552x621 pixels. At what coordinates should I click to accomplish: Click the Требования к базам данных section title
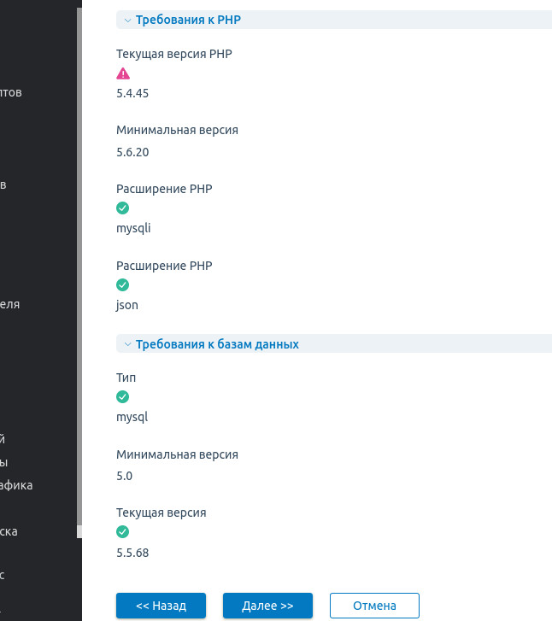(x=217, y=344)
